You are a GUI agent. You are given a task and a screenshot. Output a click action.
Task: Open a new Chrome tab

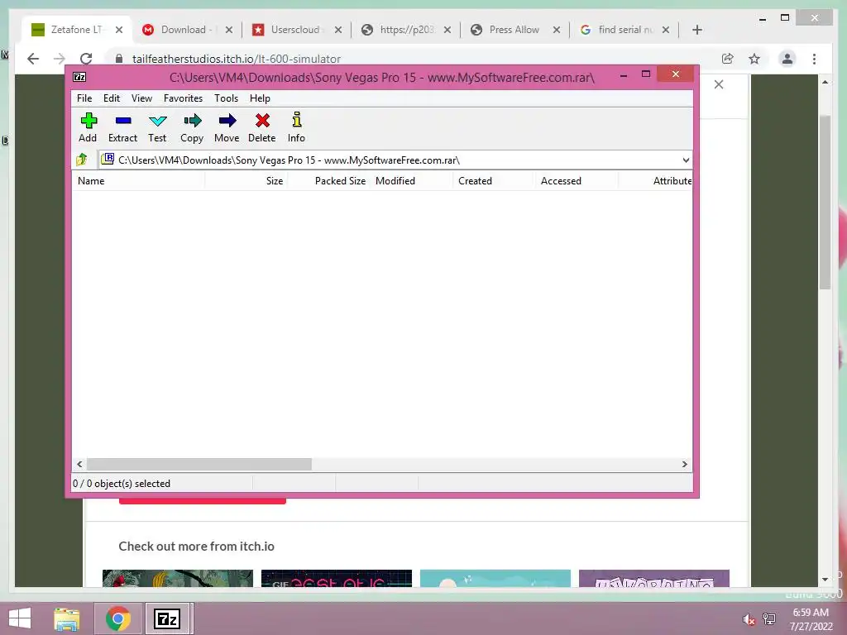point(696,31)
